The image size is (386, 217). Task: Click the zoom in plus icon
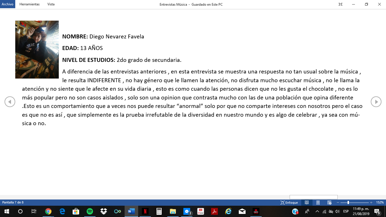371,203
